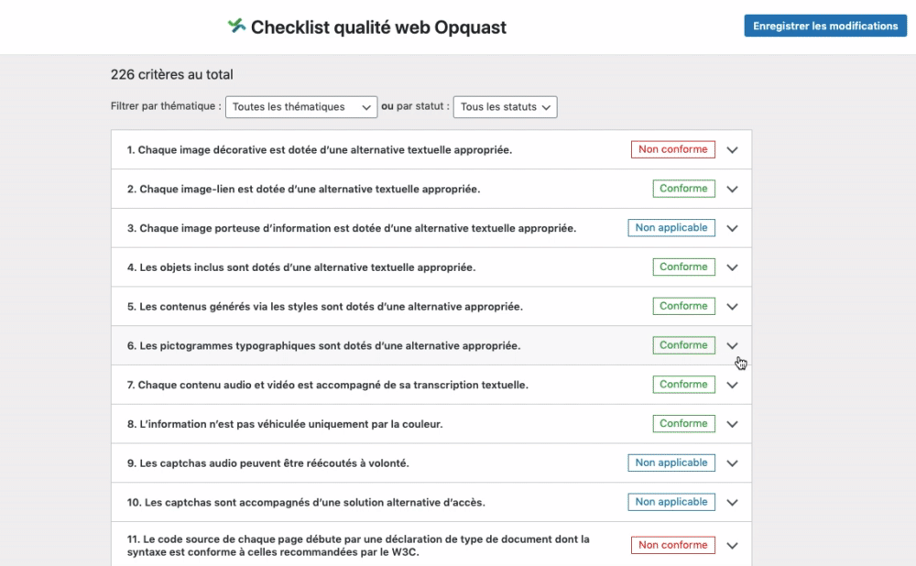Select criterion 7 audio et vidéo row
The width and height of the screenshot is (916, 566).
[x=431, y=385]
